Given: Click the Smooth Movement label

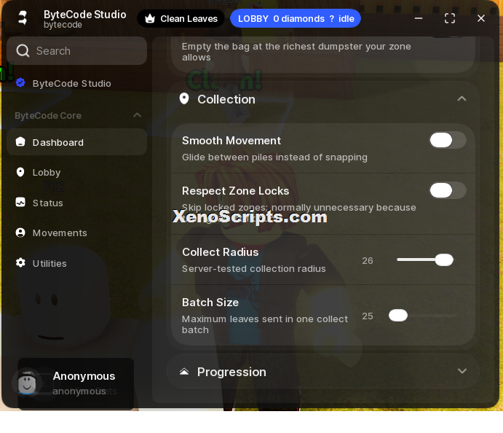Looking at the screenshot, I should (231, 141).
